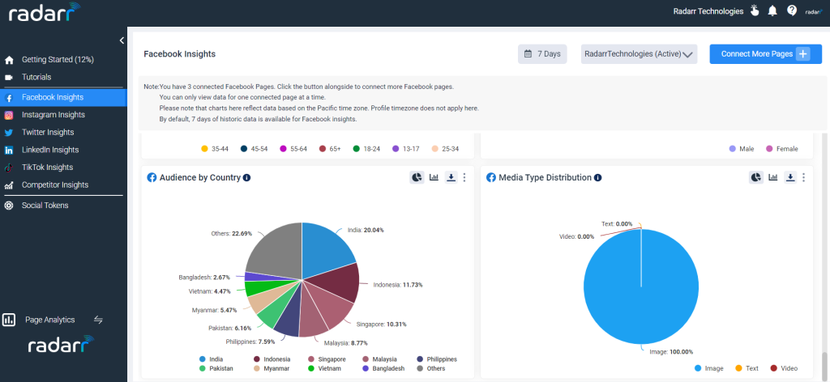Toggle Image in media type legend
The height and width of the screenshot is (382, 830).
[710, 368]
